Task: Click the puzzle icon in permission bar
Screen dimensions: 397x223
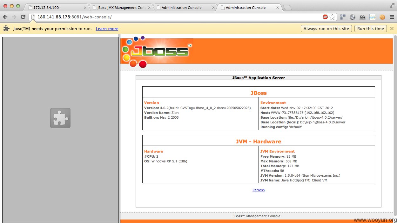Action: point(6,29)
